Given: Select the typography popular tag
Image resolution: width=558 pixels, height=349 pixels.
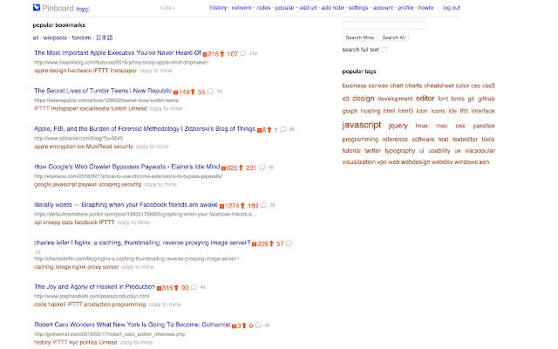Looking at the screenshot, I should 400,151.
